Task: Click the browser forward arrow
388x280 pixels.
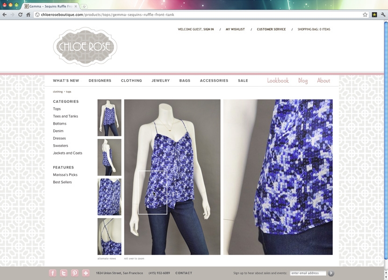Action: point(12,14)
